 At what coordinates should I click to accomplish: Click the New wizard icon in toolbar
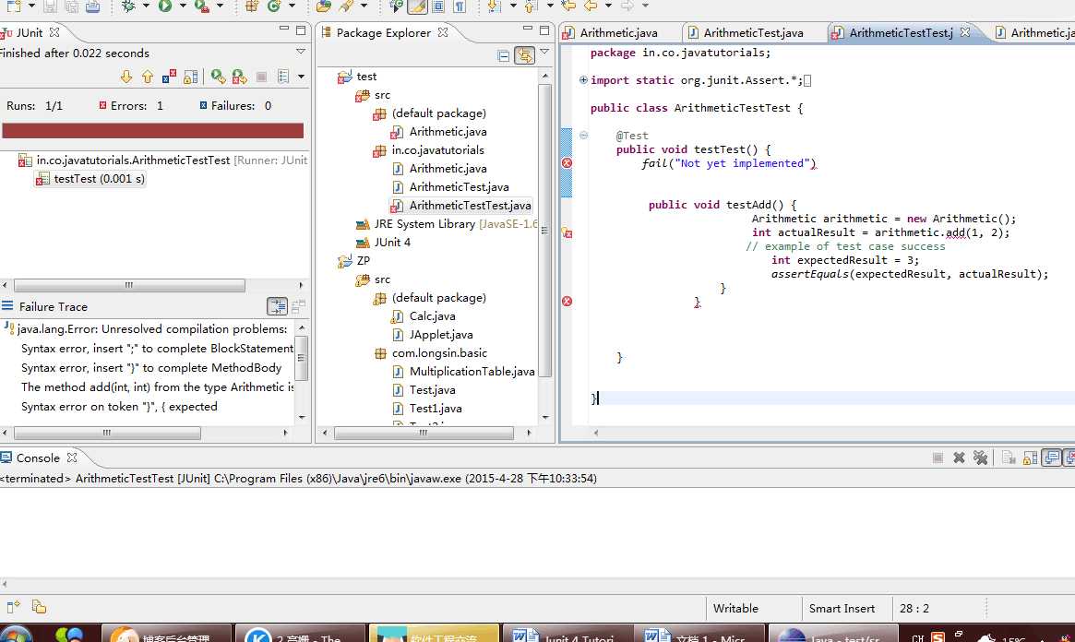pyautogui.click(x=14, y=6)
